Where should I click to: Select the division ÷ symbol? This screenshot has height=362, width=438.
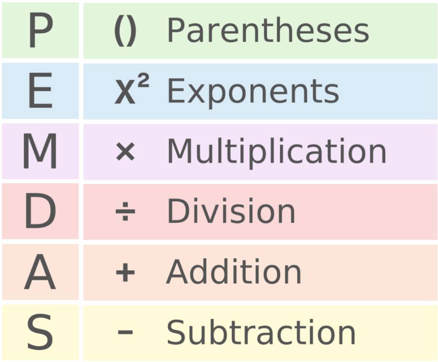(x=125, y=212)
